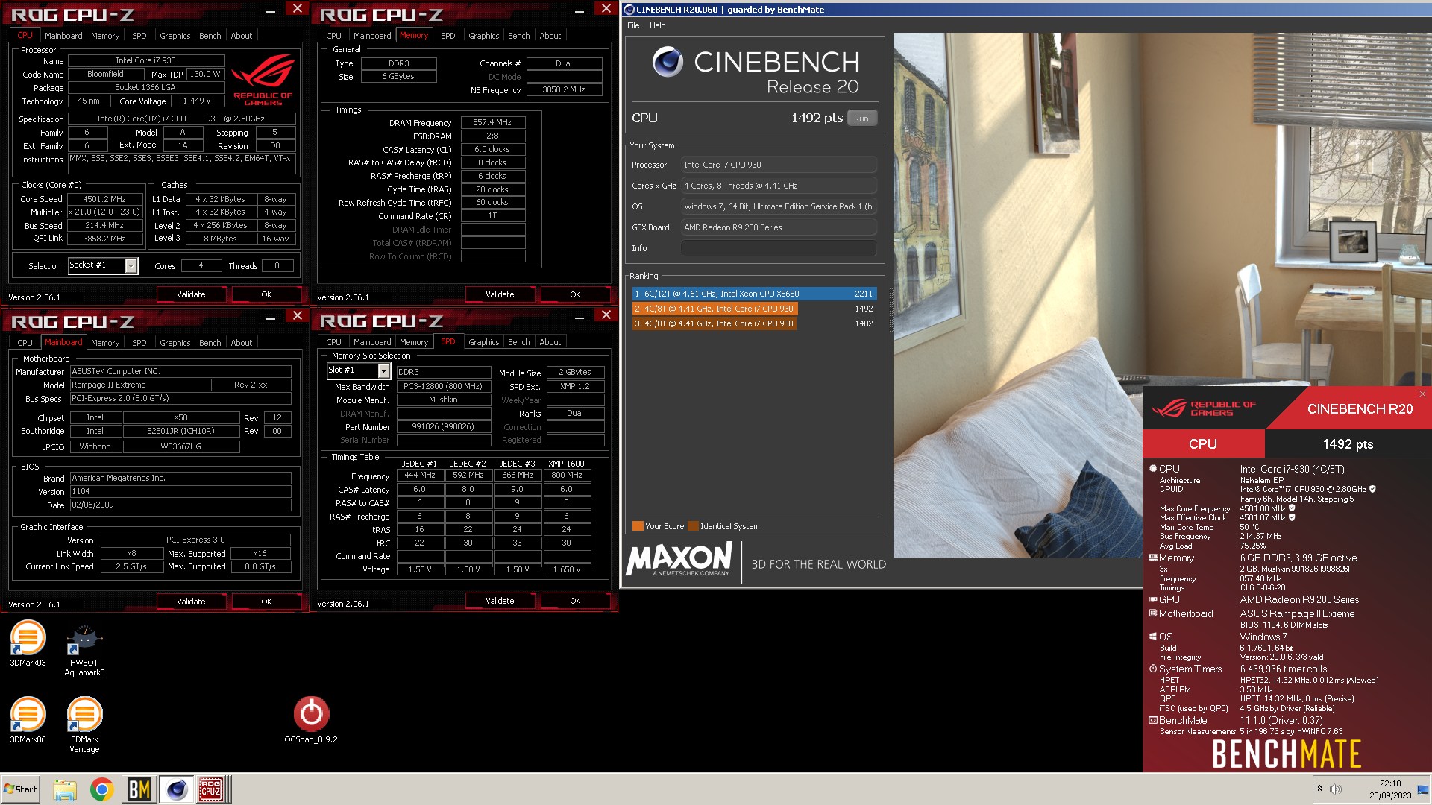1432x805 pixels.
Task: Click the CPU section icon in BenchMate panel
Action: pyautogui.click(x=1153, y=469)
